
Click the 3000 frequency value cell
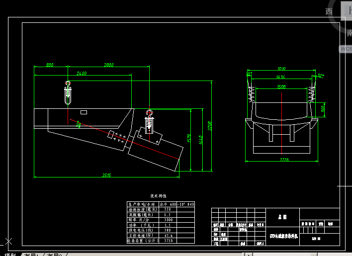coord(168,220)
